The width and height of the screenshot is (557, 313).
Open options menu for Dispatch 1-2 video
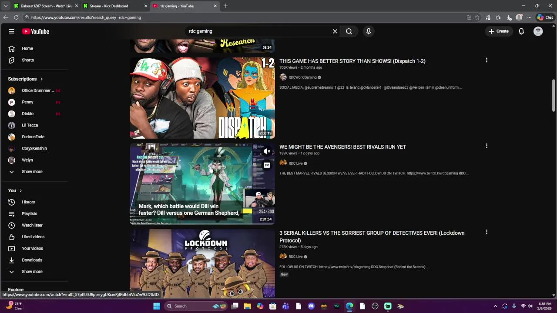coord(487,60)
